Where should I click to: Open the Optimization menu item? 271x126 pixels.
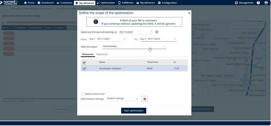tap(106, 3)
